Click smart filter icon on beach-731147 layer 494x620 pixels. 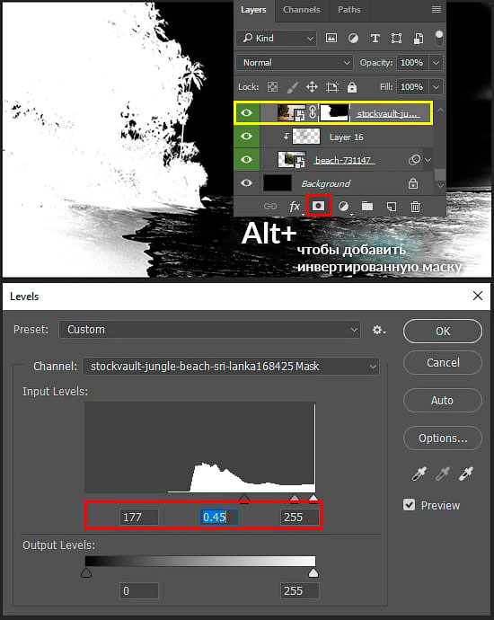click(x=414, y=160)
